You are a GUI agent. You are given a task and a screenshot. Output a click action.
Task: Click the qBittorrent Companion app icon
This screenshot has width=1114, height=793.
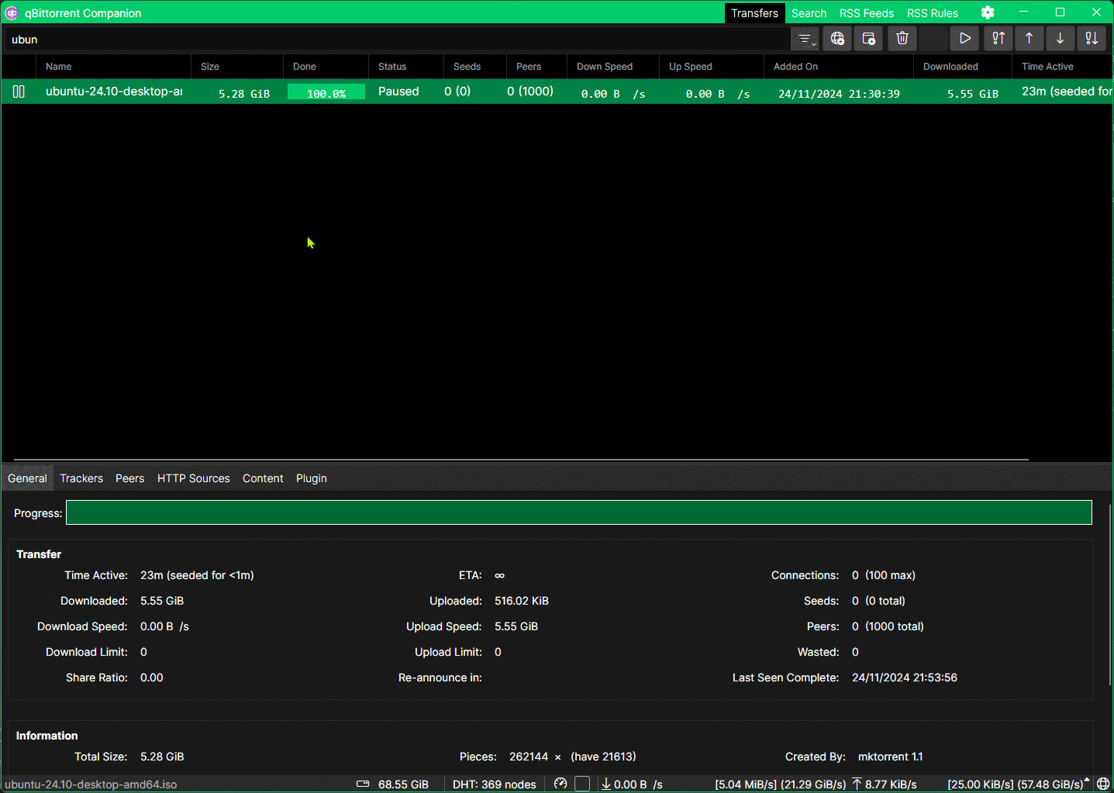(12, 12)
